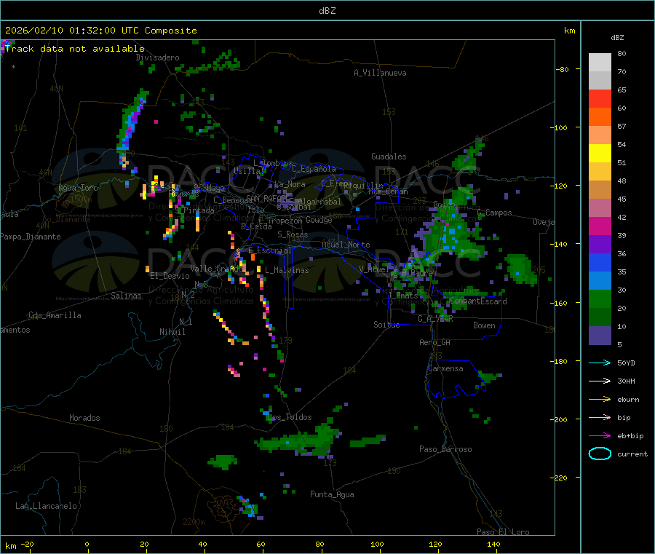Viewport: 655px width, 554px height.
Task: Click the '2026/02/10 01:32:00 UTC Composite' timestamp
Action: tap(100, 31)
